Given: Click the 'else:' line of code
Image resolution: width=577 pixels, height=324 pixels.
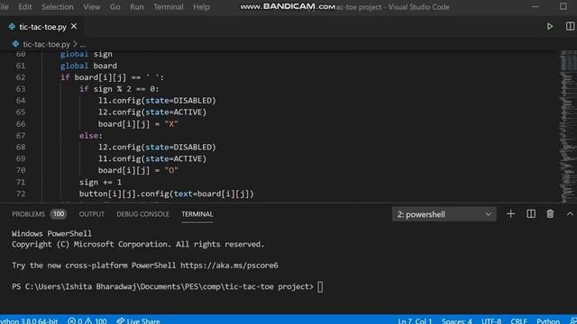Looking at the screenshot, I should click(91, 136).
